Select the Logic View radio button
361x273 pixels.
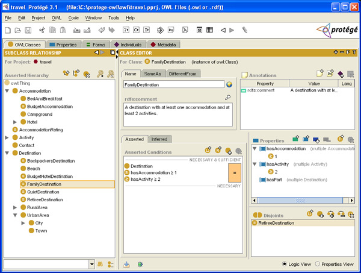tap(285, 264)
